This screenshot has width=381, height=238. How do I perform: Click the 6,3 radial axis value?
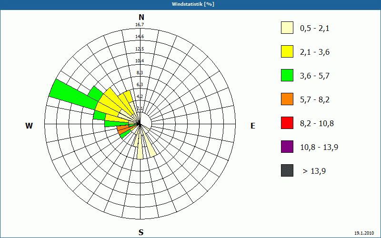140,85
